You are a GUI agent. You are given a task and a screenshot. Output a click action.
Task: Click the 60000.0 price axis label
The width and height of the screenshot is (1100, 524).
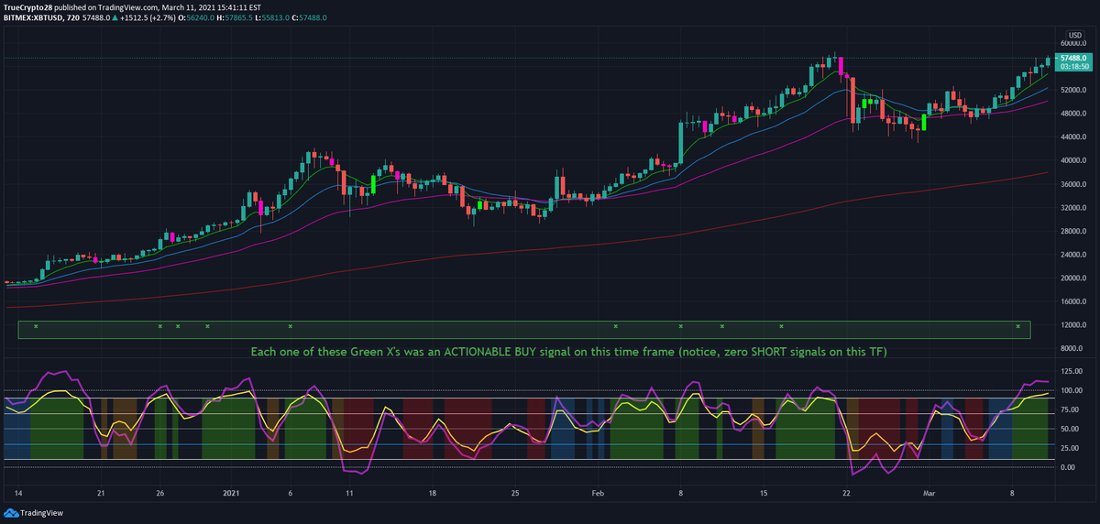tap(1073, 43)
